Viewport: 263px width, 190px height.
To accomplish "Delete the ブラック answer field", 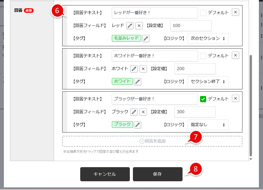I will click(x=143, y=112).
